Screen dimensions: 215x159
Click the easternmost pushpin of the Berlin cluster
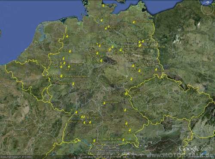[143, 41]
